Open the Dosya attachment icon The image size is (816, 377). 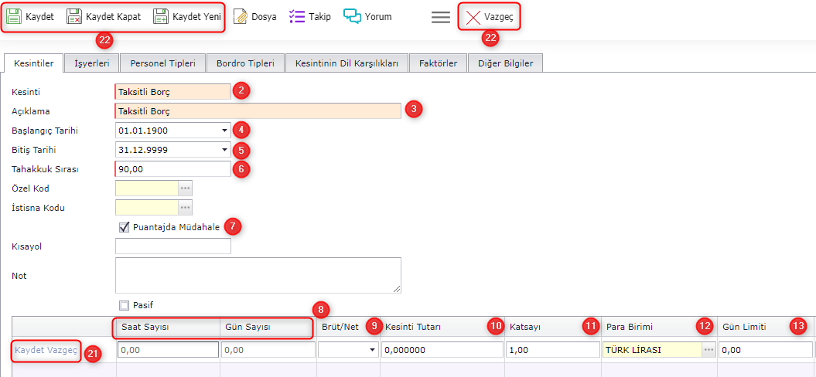click(x=241, y=16)
